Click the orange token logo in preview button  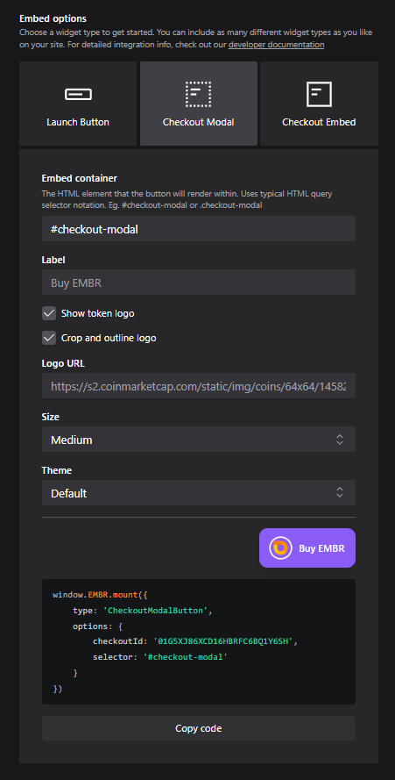(x=281, y=548)
